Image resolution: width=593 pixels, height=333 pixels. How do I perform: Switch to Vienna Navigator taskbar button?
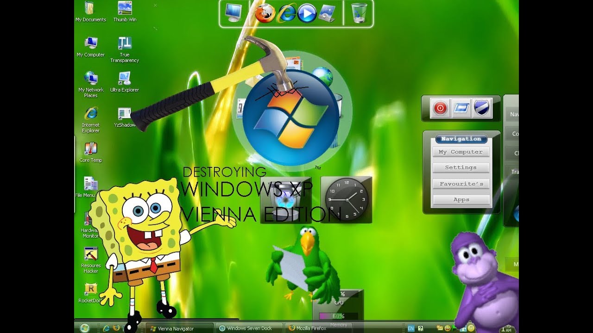(x=180, y=328)
